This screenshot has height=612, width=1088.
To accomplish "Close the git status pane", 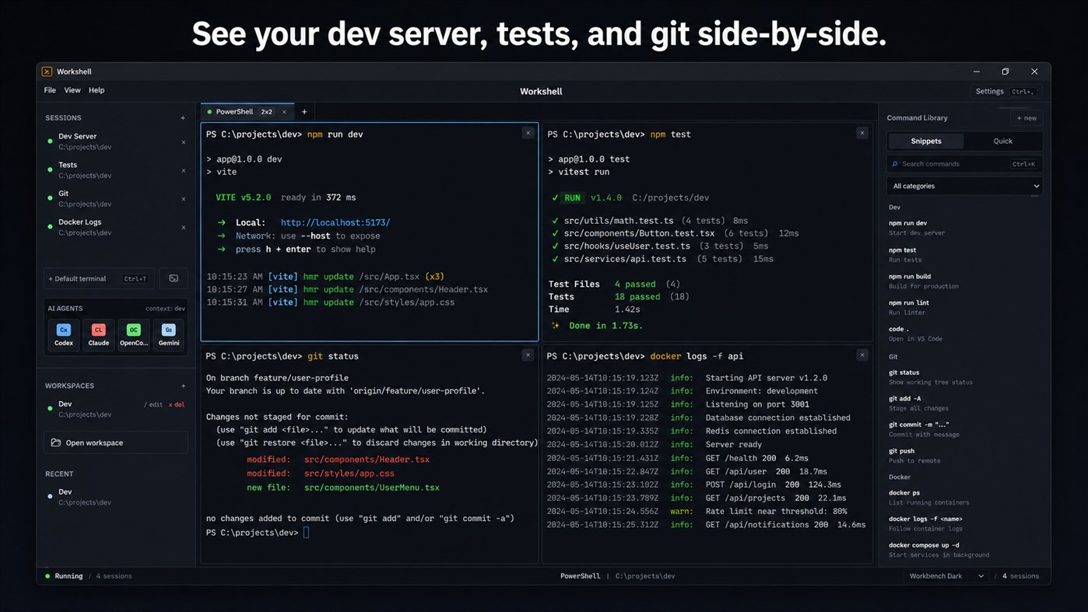I will coord(528,355).
